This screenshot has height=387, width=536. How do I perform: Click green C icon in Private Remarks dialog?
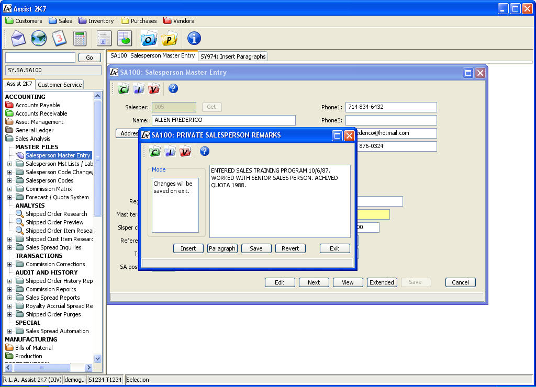pyautogui.click(x=155, y=151)
